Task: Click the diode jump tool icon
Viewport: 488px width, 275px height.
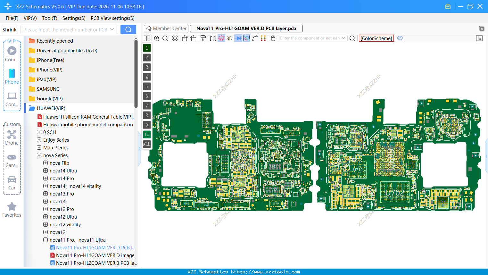Action: [237, 38]
